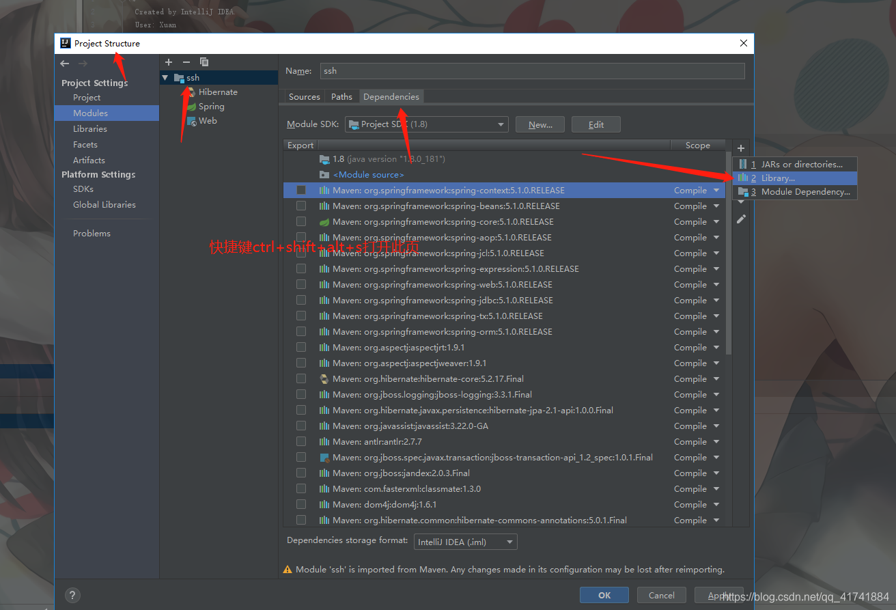
Task: Click the back navigation arrow
Action: (x=64, y=64)
